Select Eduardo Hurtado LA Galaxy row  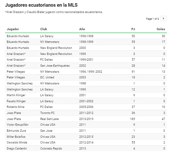86,36
